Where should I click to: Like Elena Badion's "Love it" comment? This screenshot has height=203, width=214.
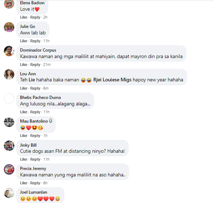(x=24, y=17)
